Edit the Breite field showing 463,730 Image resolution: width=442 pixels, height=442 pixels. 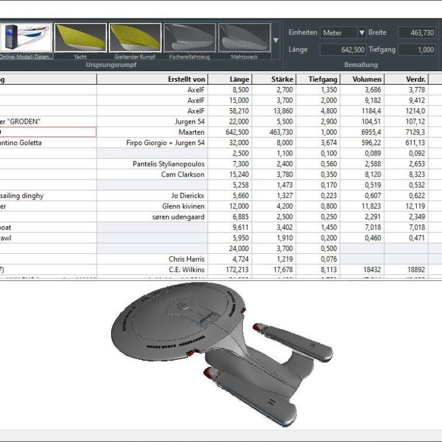click(x=417, y=33)
